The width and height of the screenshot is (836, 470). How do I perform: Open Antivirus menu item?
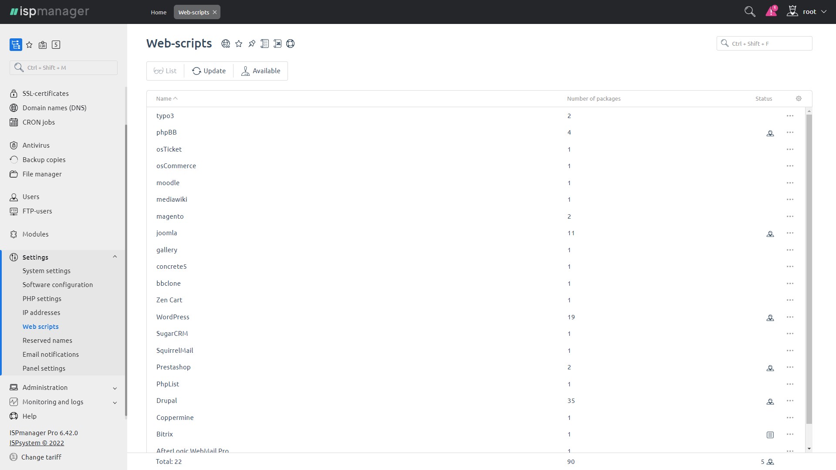coord(36,145)
